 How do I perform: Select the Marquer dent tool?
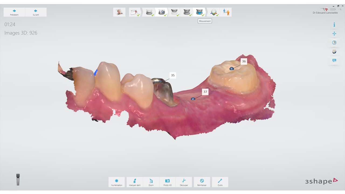point(134,182)
